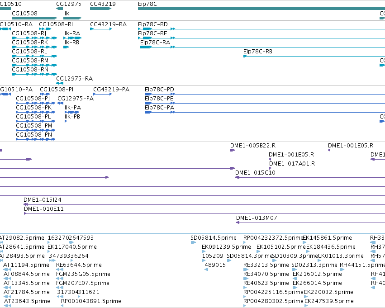Click the DME1-015I24 BAC label
The width and height of the screenshot is (385, 308).
[43, 200]
